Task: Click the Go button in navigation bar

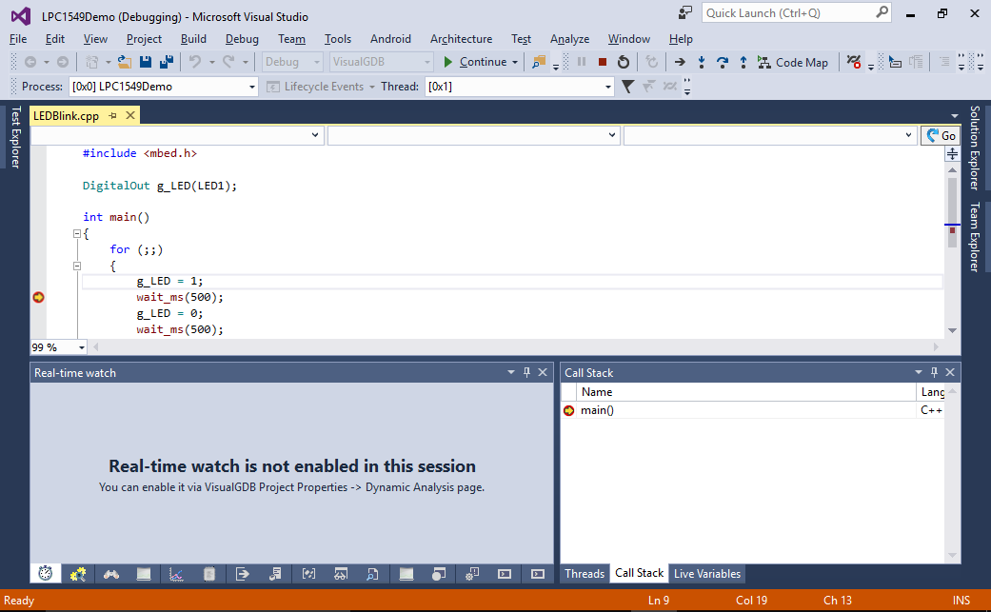Action: (941, 135)
